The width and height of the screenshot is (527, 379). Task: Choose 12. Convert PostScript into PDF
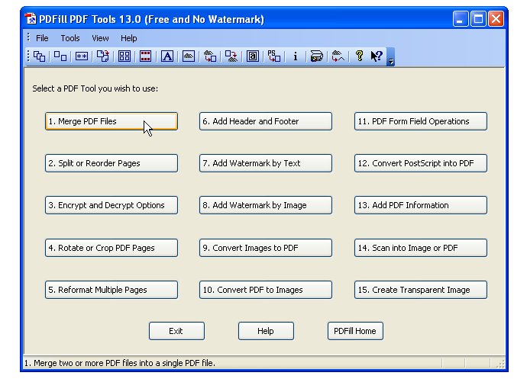click(421, 163)
